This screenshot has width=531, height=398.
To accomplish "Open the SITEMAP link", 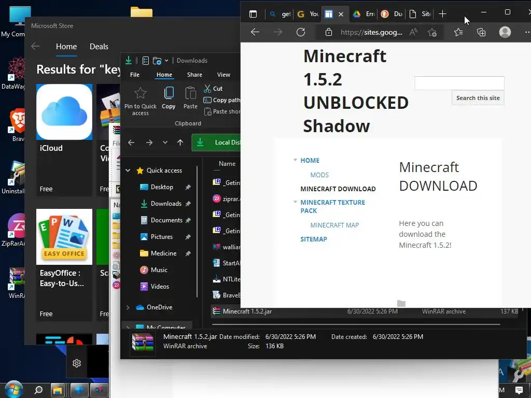I will (x=314, y=239).
